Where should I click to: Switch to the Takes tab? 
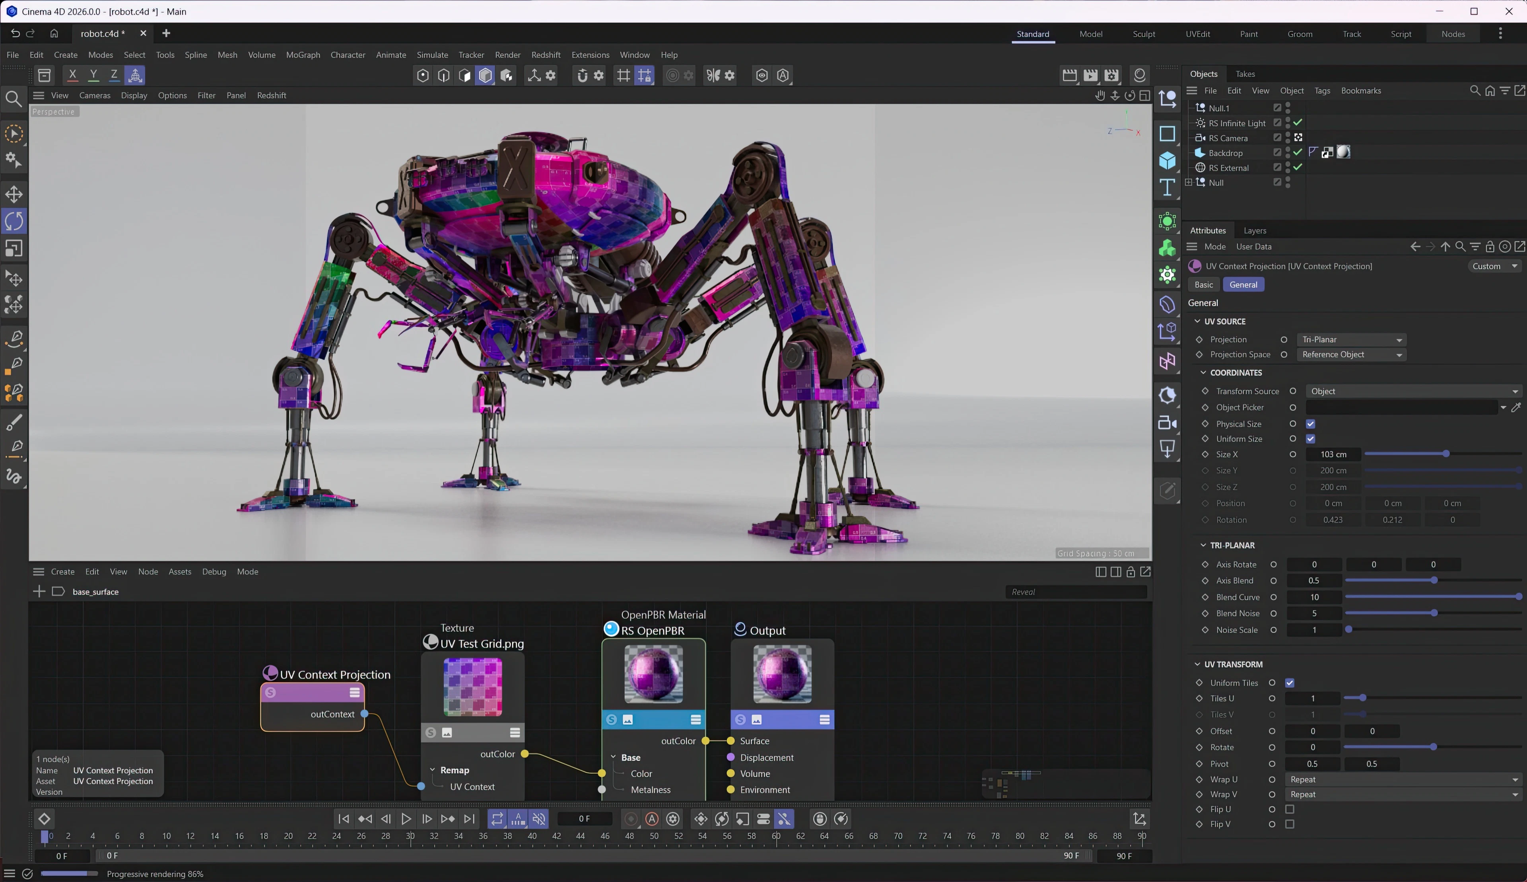(x=1245, y=74)
